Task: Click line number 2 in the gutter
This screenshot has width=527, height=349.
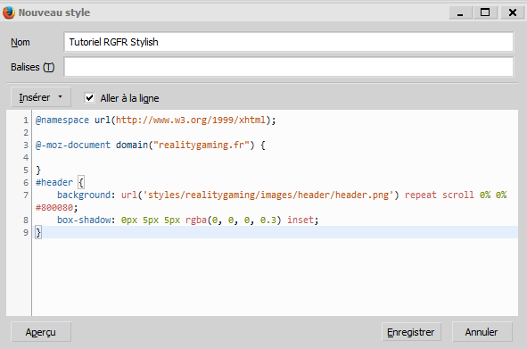Action: coord(26,133)
